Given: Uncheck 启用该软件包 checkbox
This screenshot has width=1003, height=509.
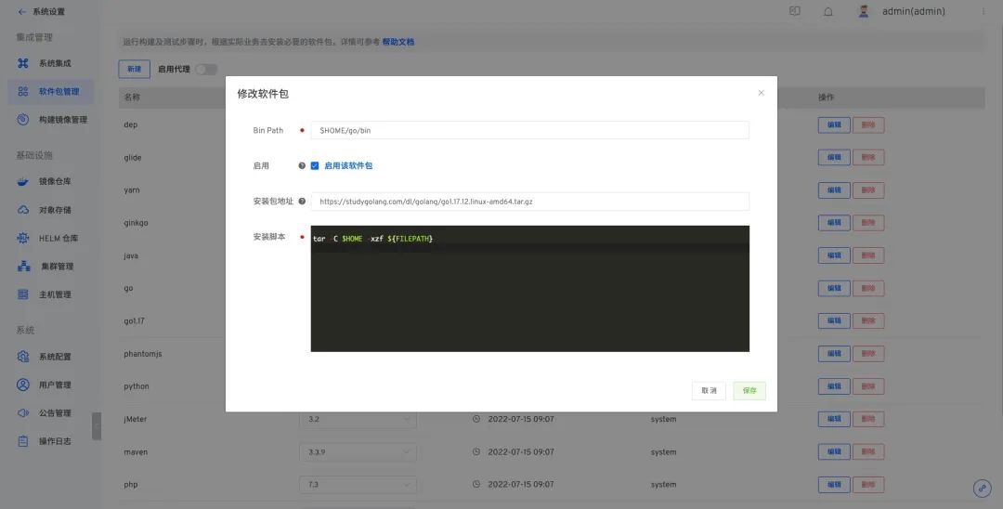Looking at the screenshot, I should (315, 165).
